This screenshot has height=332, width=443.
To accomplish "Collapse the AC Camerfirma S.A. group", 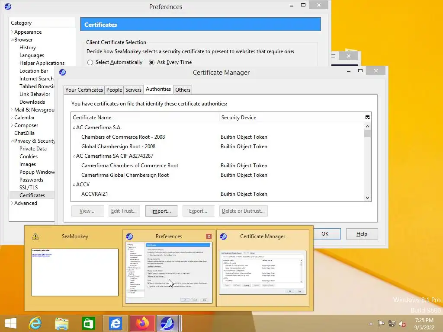I will pyautogui.click(x=74, y=128).
